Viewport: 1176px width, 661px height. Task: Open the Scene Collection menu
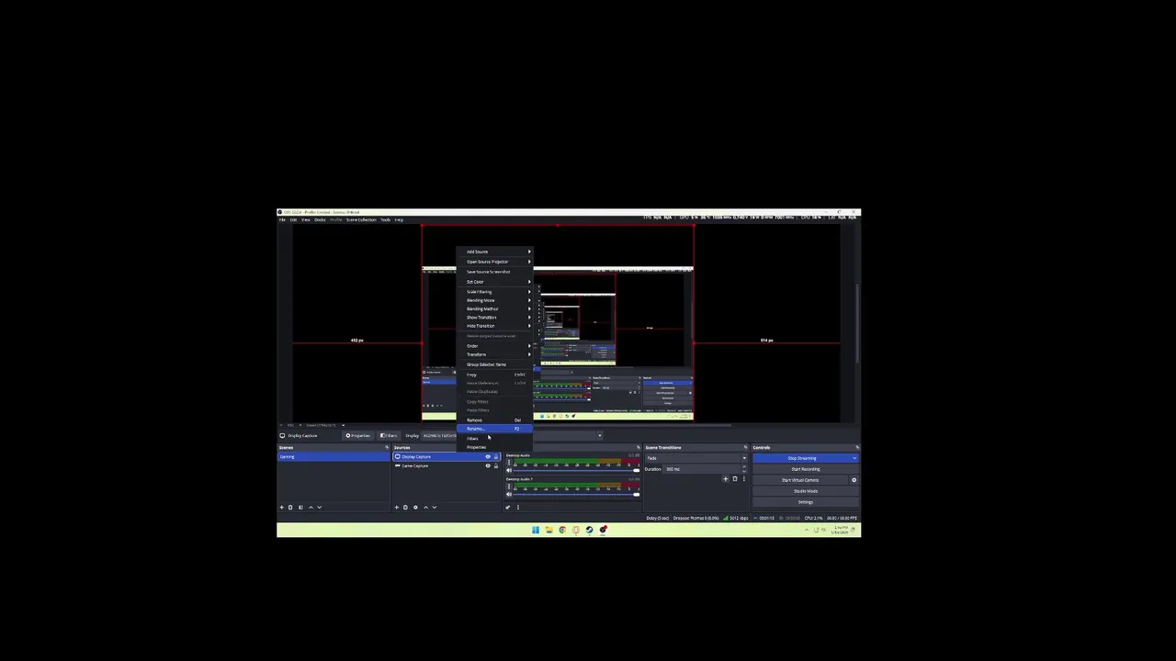(x=361, y=219)
